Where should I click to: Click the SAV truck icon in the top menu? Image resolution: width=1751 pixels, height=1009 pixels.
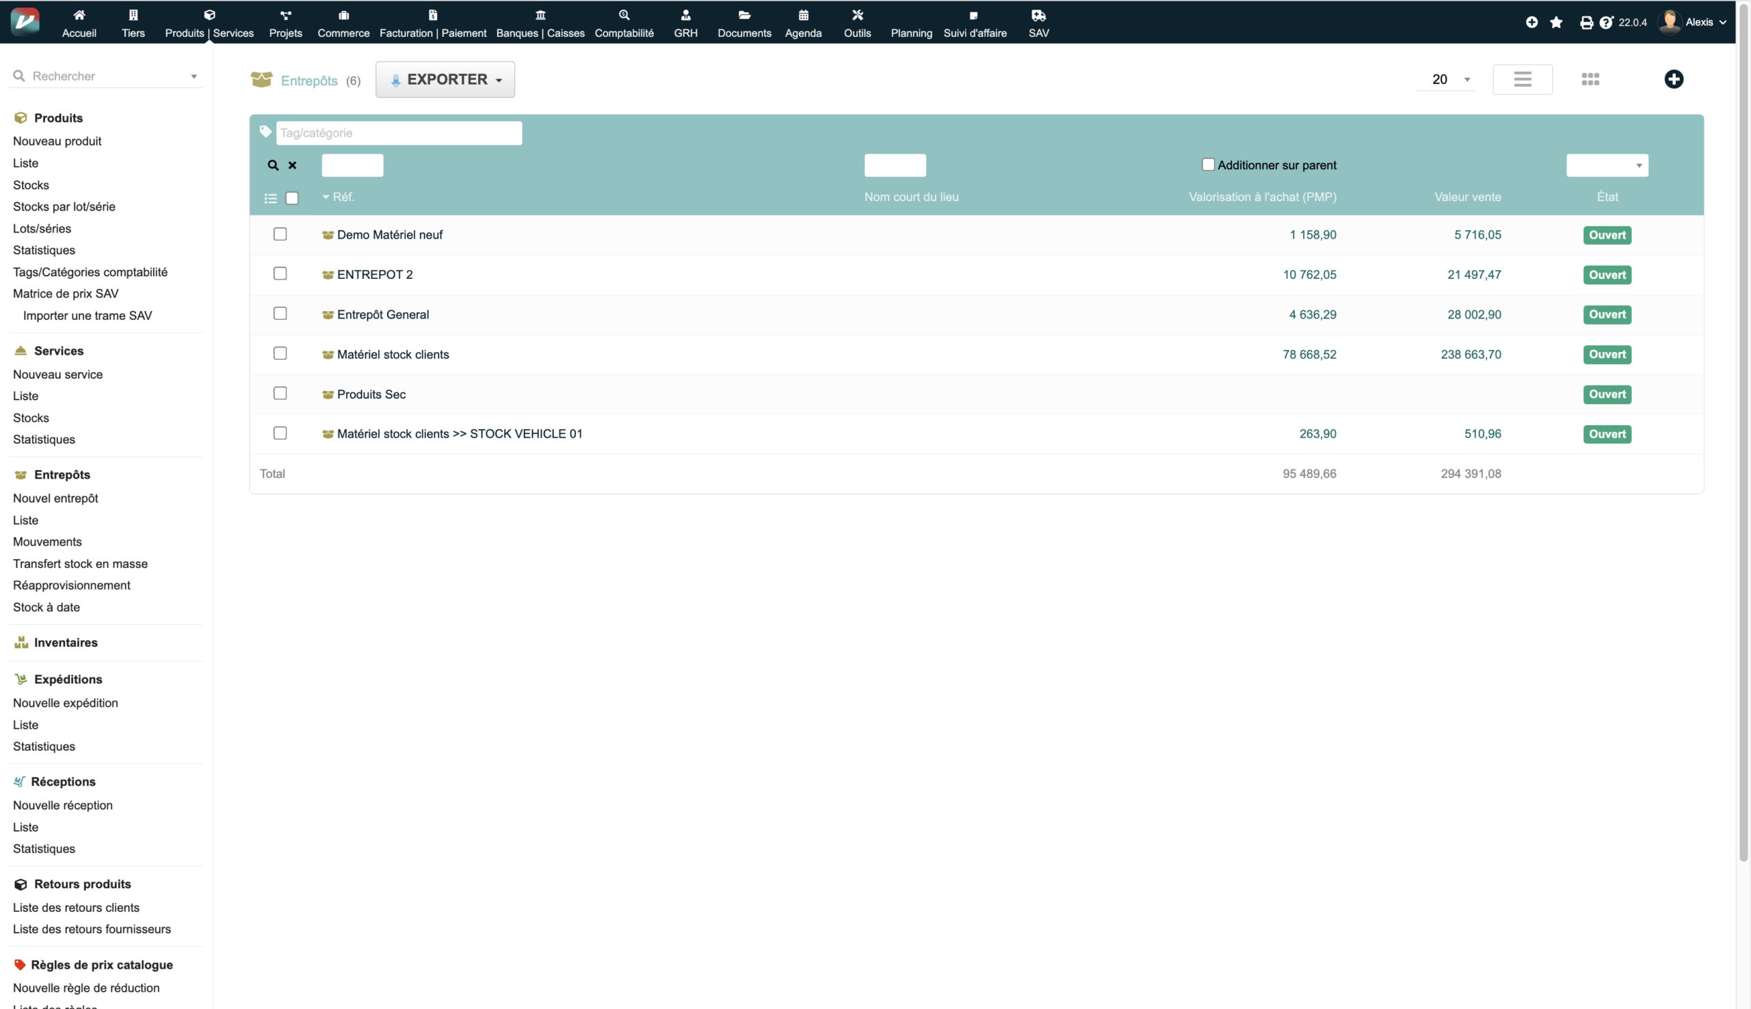click(1038, 15)
